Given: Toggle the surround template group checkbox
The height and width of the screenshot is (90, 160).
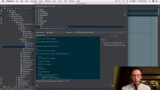Looking at the screenshot, I should 38,21.
